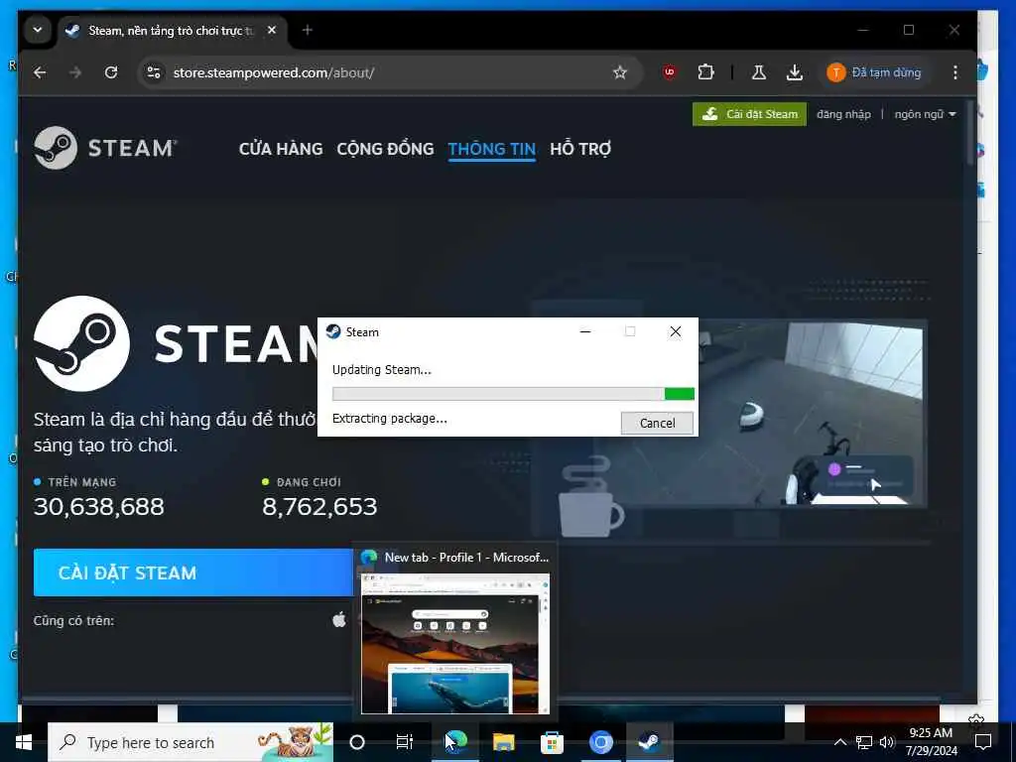
Task: Open Chrome Labs flask icon
Action: click(759, 72)
